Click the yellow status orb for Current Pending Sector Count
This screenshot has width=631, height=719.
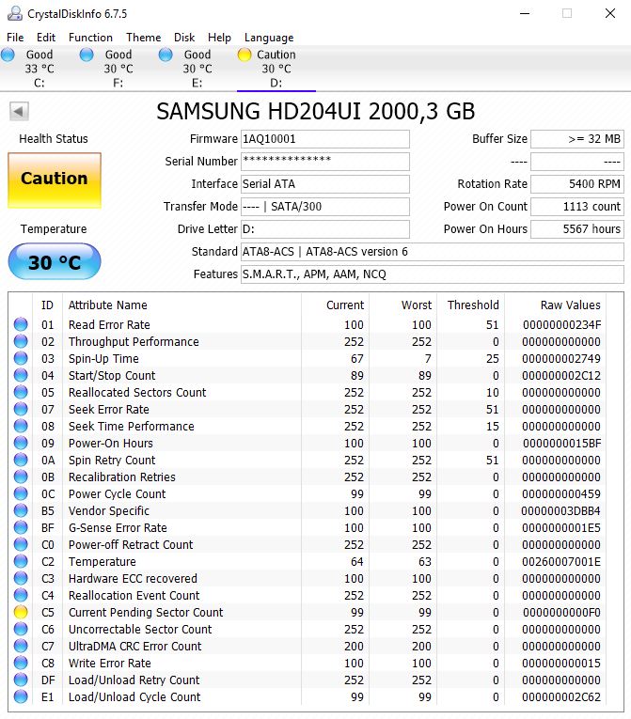pyautogui.click(x=21, y=612)
